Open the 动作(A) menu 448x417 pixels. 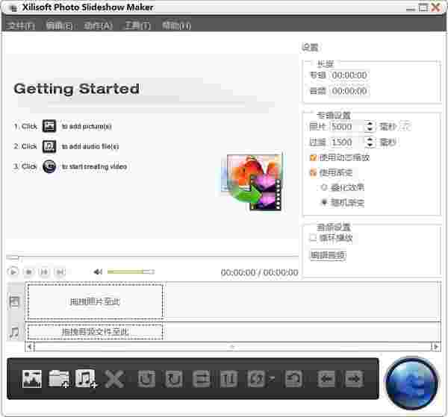[x=98, y=25]
